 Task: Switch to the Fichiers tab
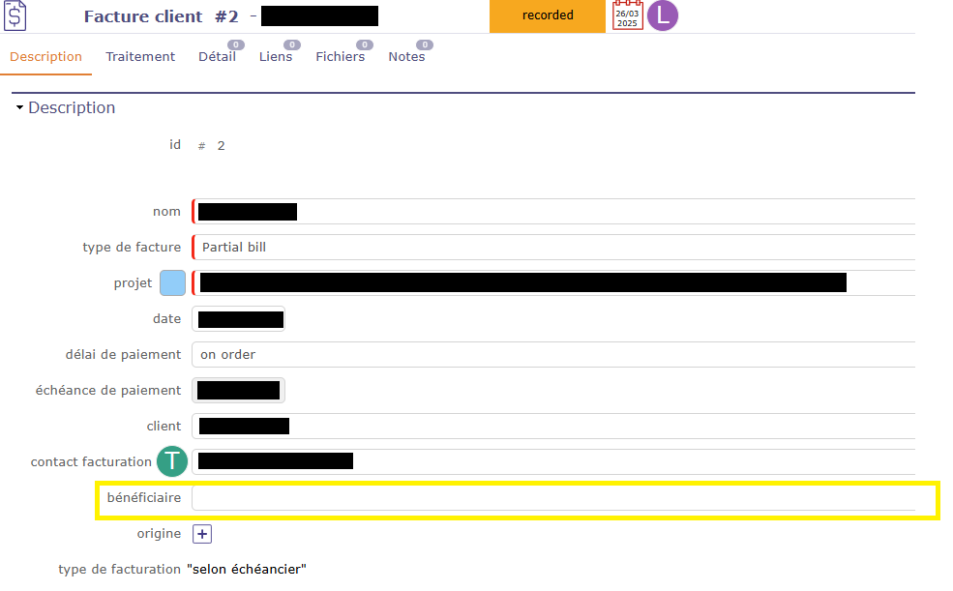[x=340, y=57]
